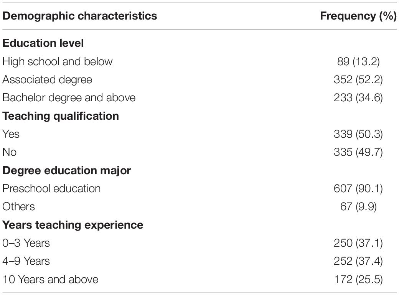Click the 0–3 Years row label
This screenshot has height=295, width=399.
(26, 243)
